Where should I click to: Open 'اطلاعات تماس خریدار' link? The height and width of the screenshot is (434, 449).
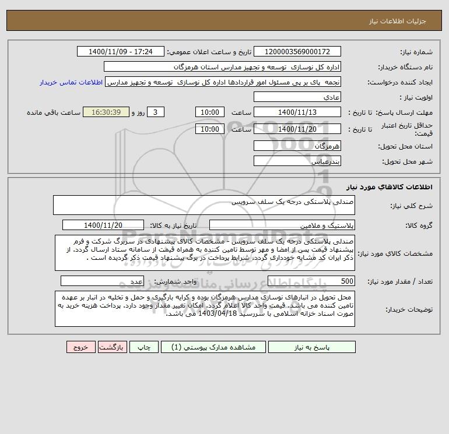[71, 82]
